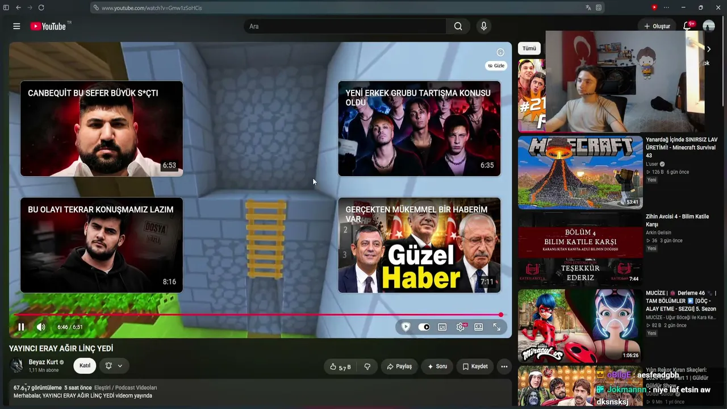The image size is (727, 409).
Task: Start voice search with the microphone
Action: (x=484, y=26)
